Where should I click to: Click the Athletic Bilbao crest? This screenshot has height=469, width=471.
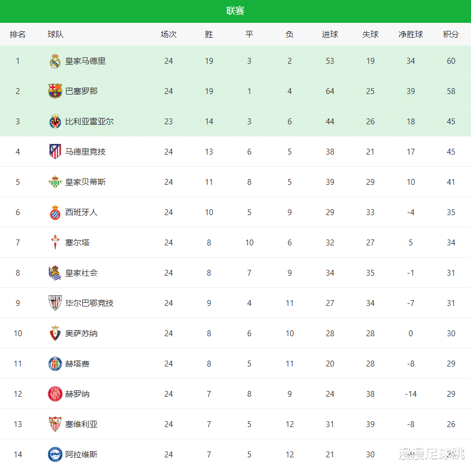pos(55,303)
